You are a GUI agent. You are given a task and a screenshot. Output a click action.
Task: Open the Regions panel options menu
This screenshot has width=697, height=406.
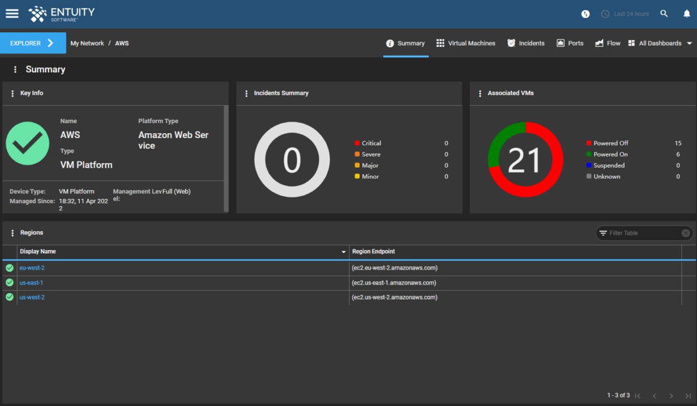point(12,233)
